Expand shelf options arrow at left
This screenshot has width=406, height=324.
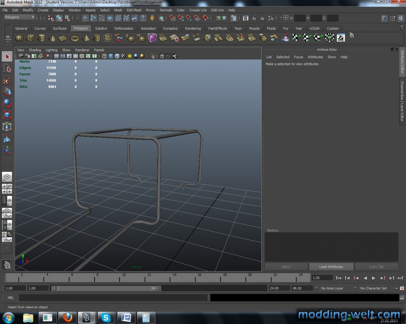tap(8, 42)
